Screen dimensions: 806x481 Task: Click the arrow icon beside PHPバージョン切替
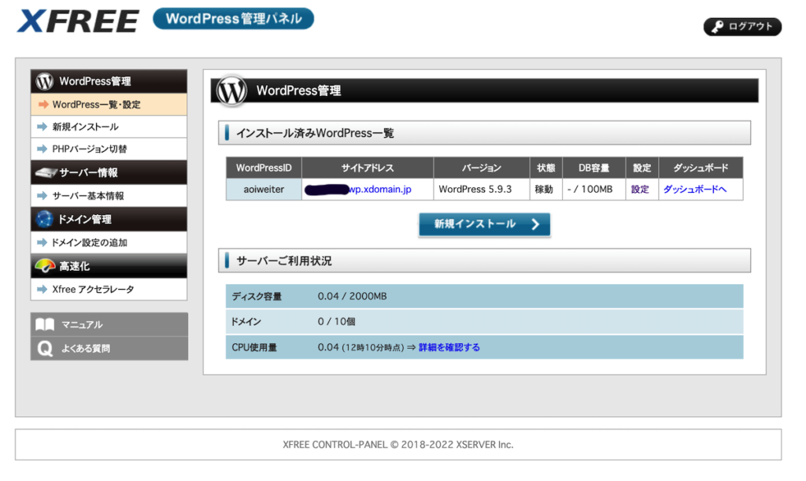coord(43,149)
